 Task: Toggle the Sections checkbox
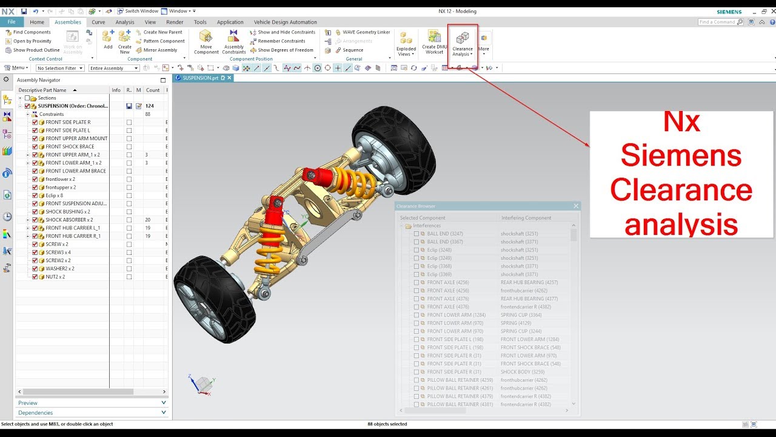pos(27,98)
